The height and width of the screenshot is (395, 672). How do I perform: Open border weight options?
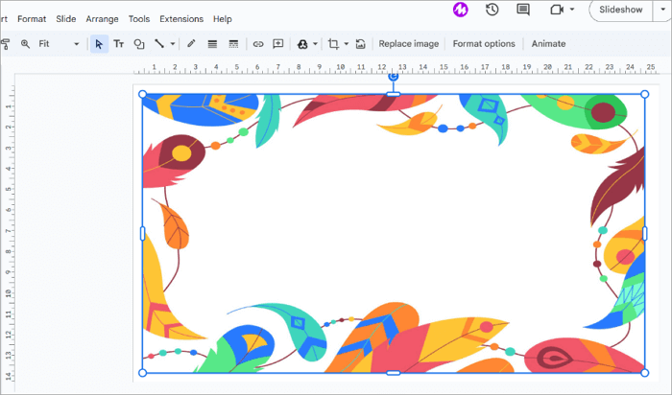[212, 44]
